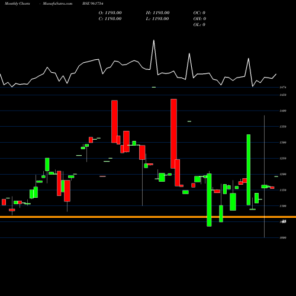Select the high value "H: 1193.00"
This screenshot has height=296, width=296.
[157, 13]
